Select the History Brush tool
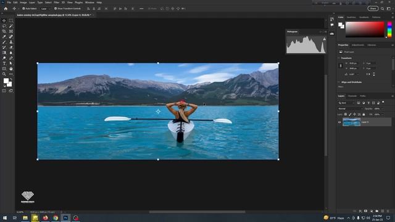Image resolution: width=395 pixels, height=222 pixels. 4,47
